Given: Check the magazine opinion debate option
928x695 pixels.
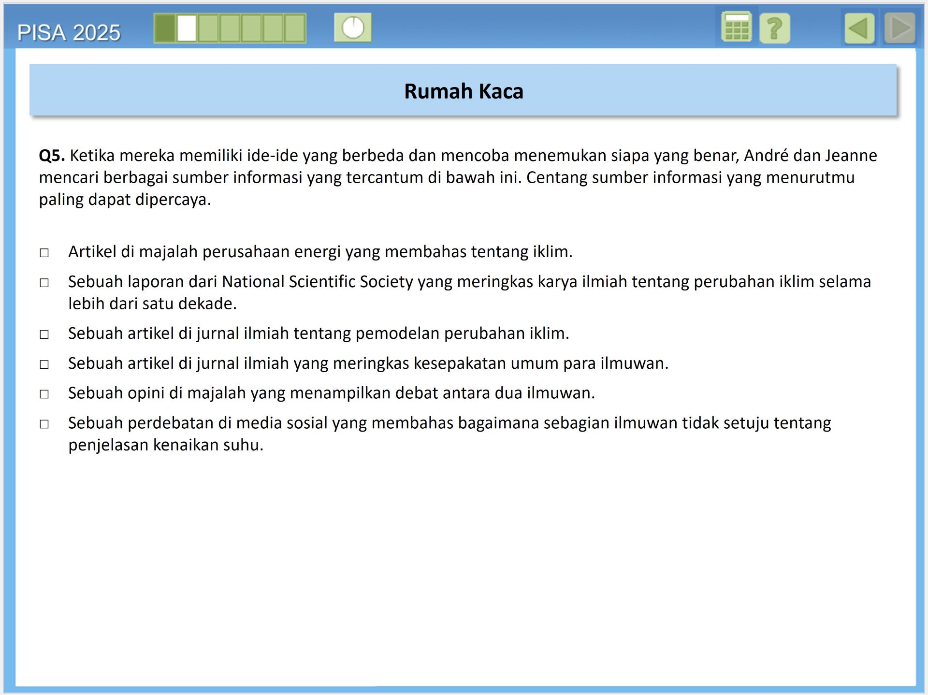Looking at the screenshot, I should tap(44, 394).
